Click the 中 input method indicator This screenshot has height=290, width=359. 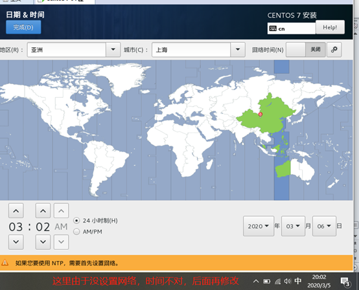coord(298,281)
